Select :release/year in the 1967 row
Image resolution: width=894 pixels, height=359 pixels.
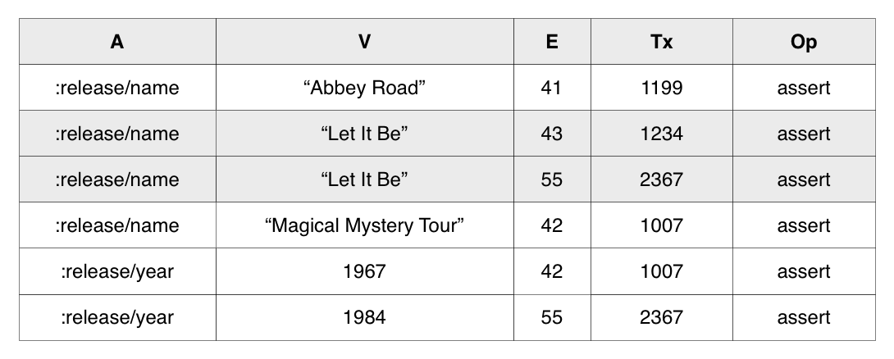click(x=117, y=271)
